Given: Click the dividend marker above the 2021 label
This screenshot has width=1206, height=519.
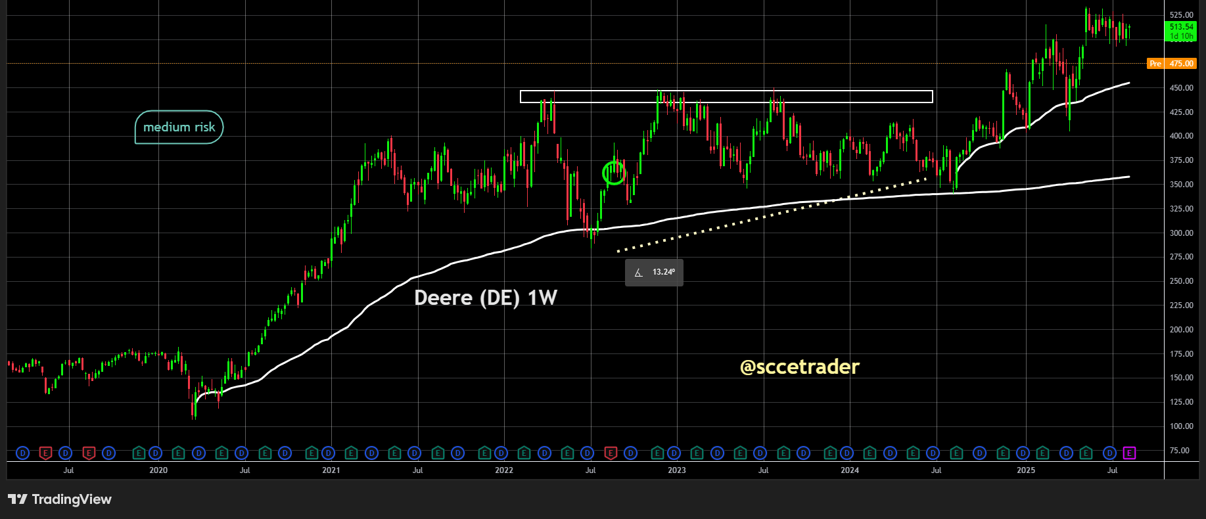Looking at the screenshot, I should pyautogui.click(x=328, y=453).
